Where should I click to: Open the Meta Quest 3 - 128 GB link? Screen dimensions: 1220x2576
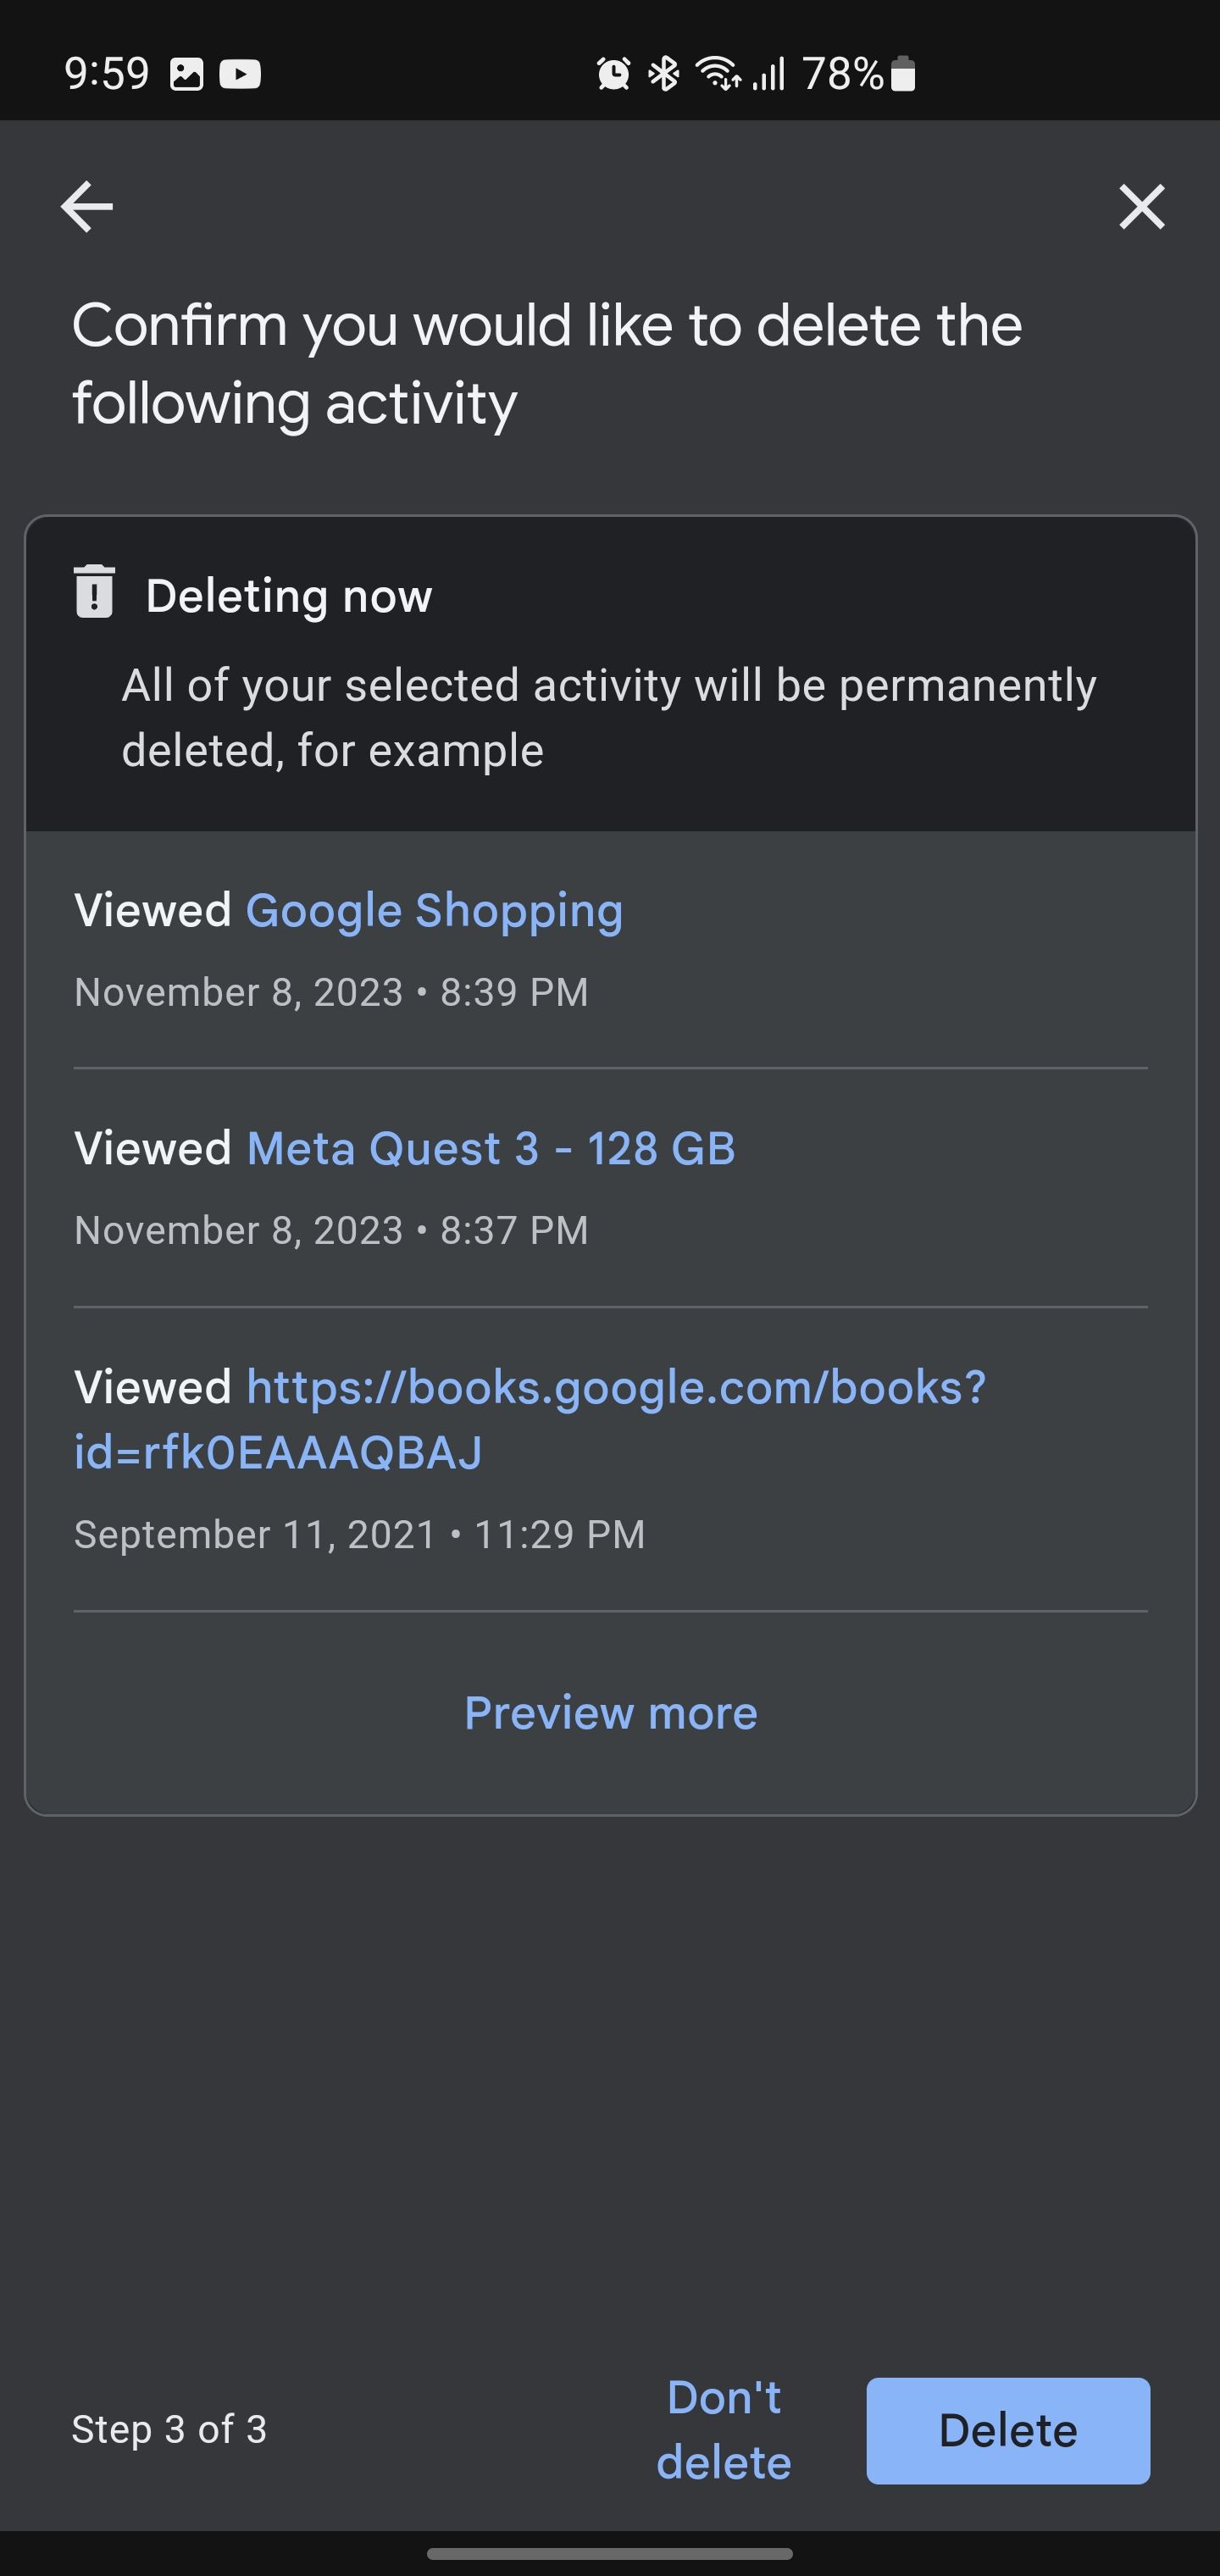tap(490, 1148)
